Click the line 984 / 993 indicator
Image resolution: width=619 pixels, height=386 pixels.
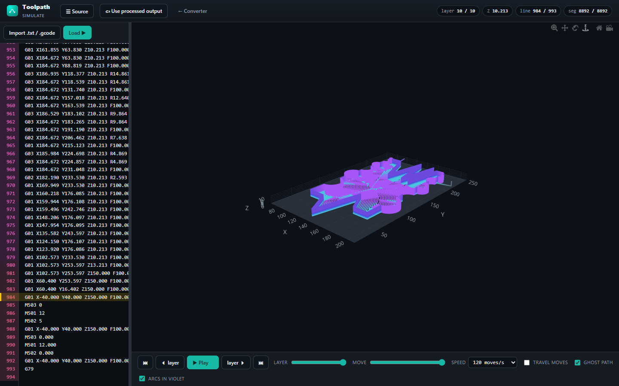538,11
